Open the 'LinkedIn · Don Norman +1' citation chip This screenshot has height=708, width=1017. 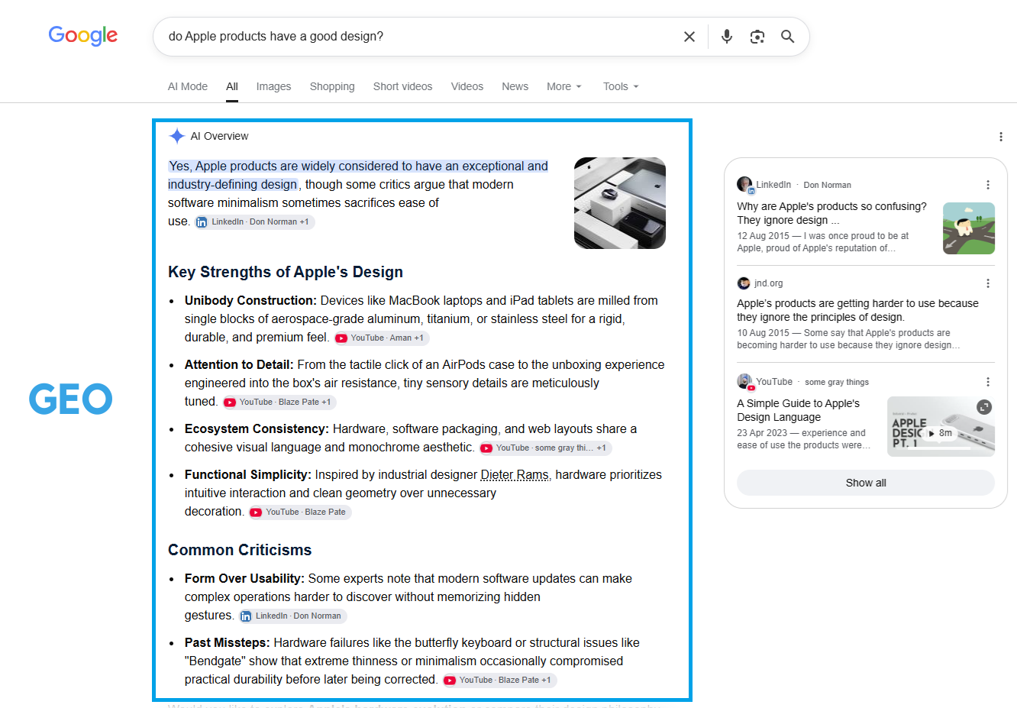click(253, 222)
